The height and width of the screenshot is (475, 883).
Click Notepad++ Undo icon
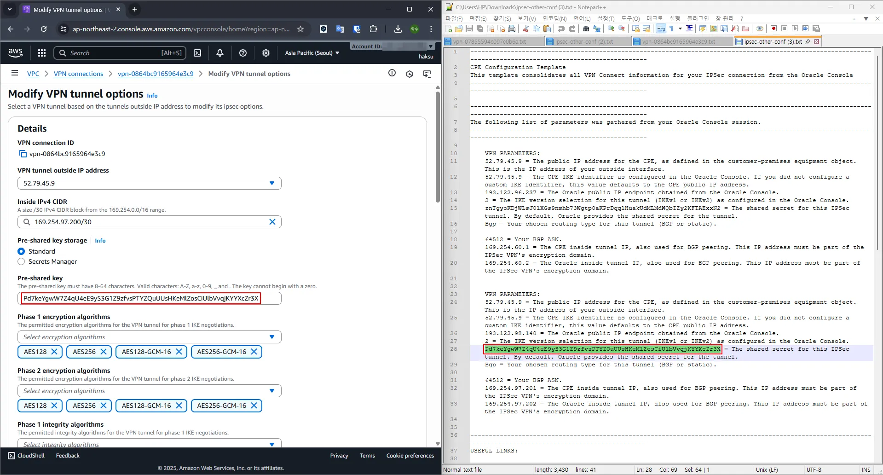coord(561,29)
